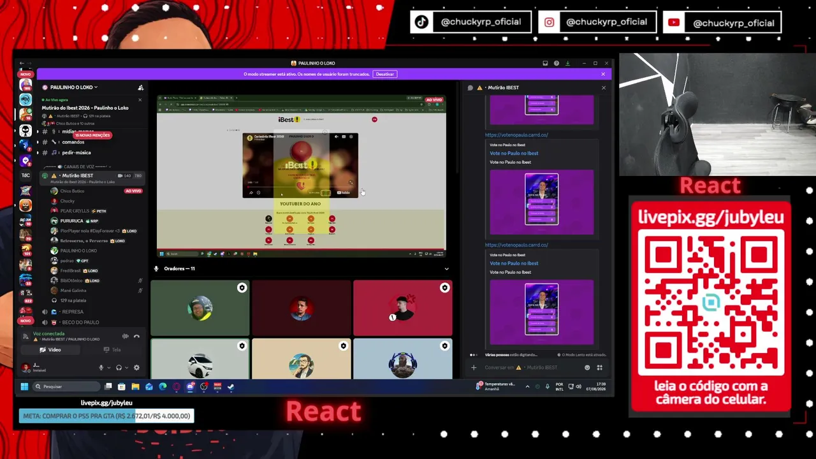Screen dimensions: 816x459
Task: Turn on camera with Vídeo button
Action: click(x=50, y=350)
